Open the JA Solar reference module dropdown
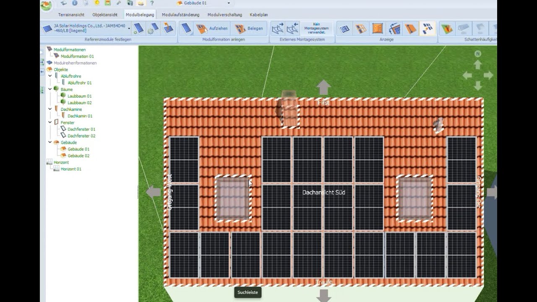The height and width of the screenshot is (302, 537). 129,29
